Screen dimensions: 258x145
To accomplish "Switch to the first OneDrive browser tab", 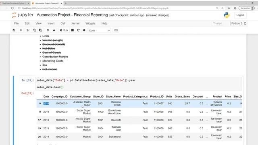I will [15, 3].
